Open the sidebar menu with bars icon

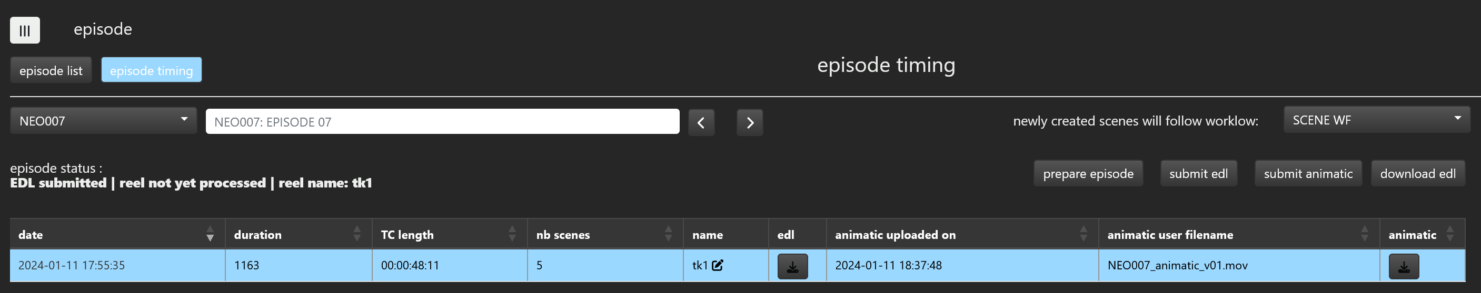pos(25,30)
